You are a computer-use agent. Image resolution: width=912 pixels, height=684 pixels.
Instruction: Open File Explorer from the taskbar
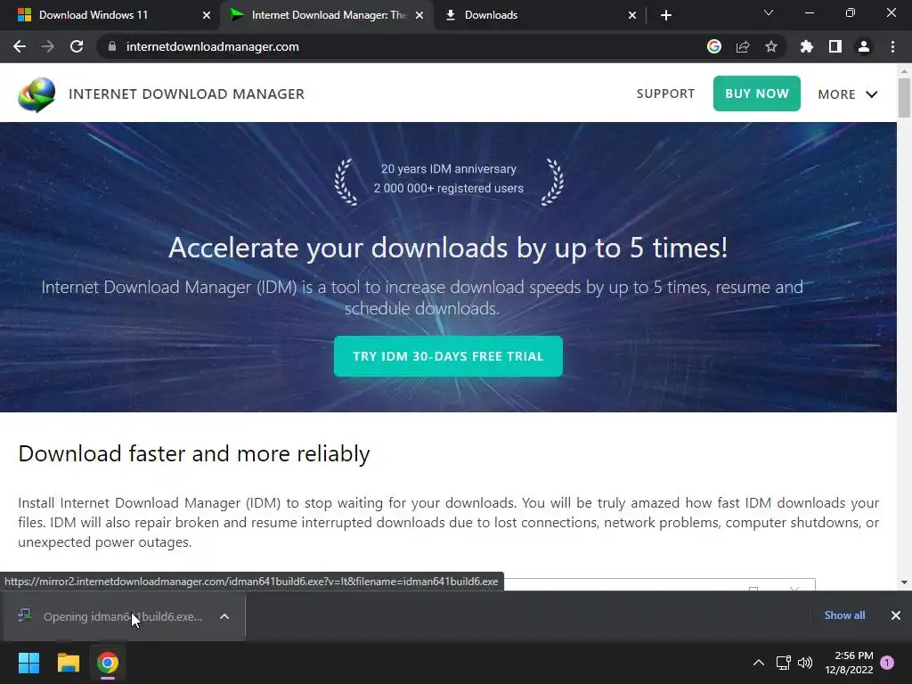68,663
